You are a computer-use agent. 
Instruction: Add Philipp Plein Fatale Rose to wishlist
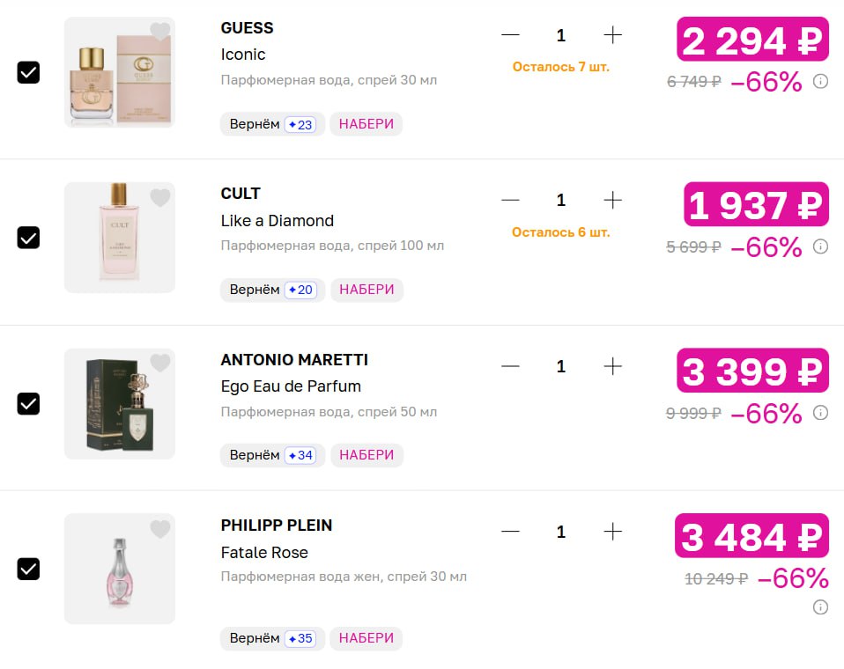(159, 529)
